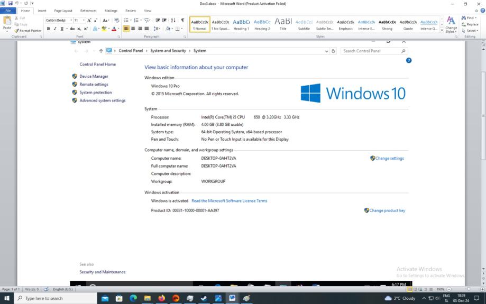Open the Calibri (Body) font name dropdown
Viewport: 486px width, 304px height.
(71, 21)
